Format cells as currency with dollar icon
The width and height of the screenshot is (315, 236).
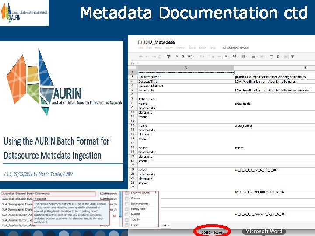click(x=177, y=56)
